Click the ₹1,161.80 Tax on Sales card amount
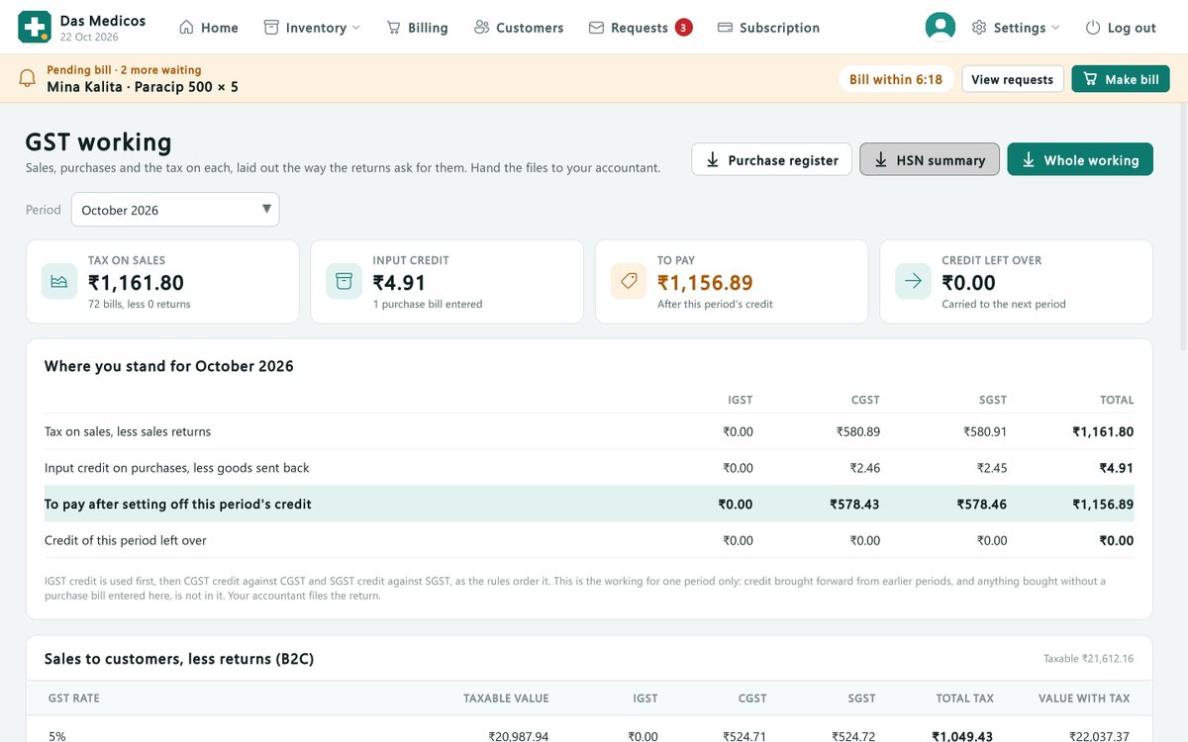The height and width of the screenshot is (742, 1188). click(136, 283)
